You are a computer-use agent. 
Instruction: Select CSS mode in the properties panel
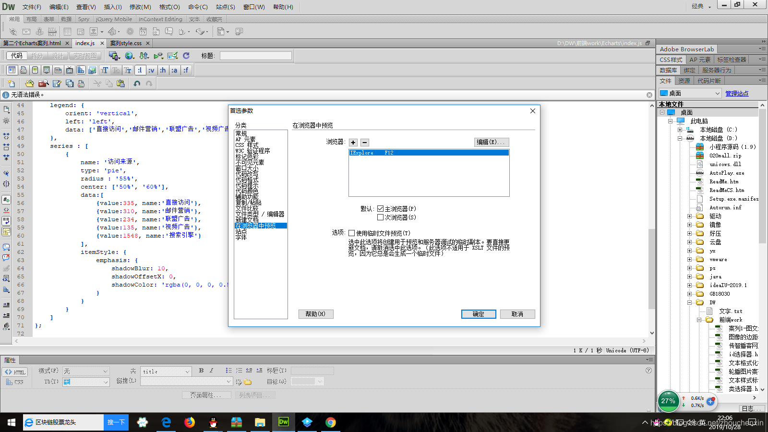[15, 382]
